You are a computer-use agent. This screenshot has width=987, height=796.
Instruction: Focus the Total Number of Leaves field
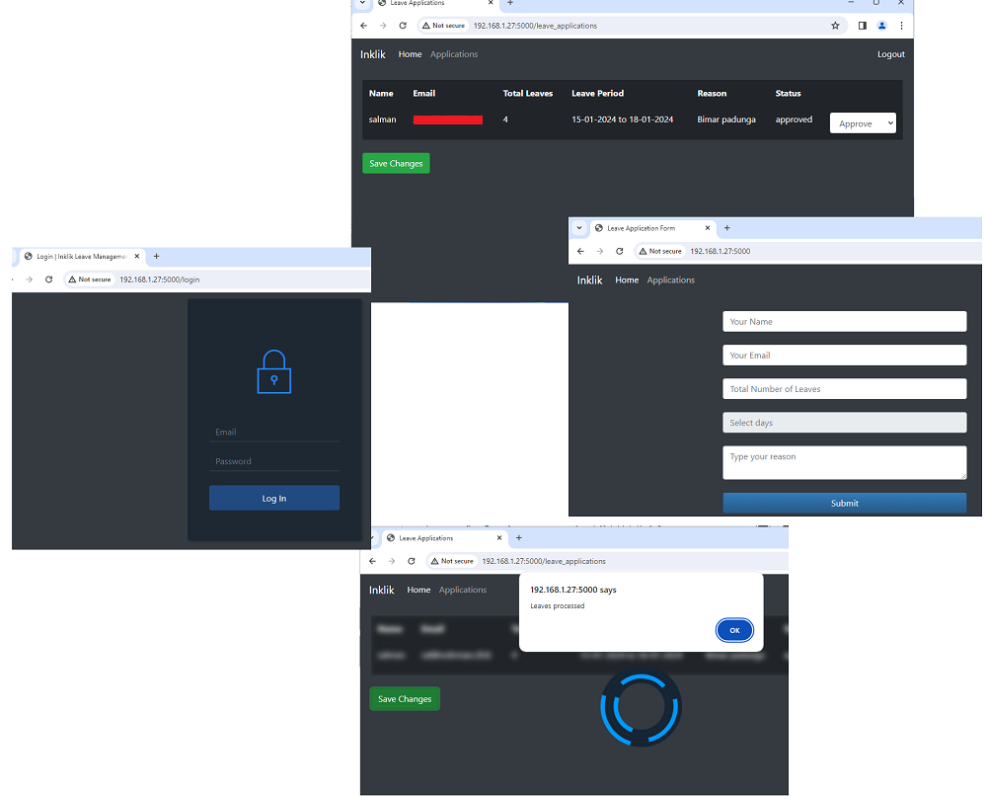tap(845, 388)
